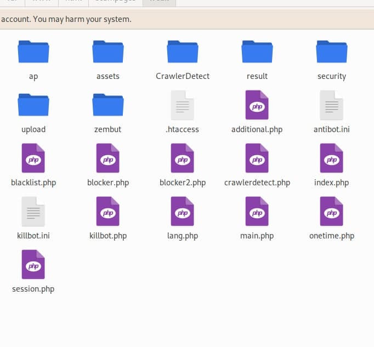Viewport: 374px width, 347px height.
Task: Click the index.php file icon
Action: [x=332, y=158]
